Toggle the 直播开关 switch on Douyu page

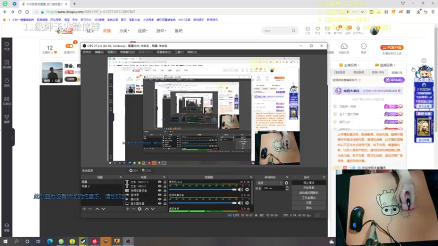pos(70,46)
